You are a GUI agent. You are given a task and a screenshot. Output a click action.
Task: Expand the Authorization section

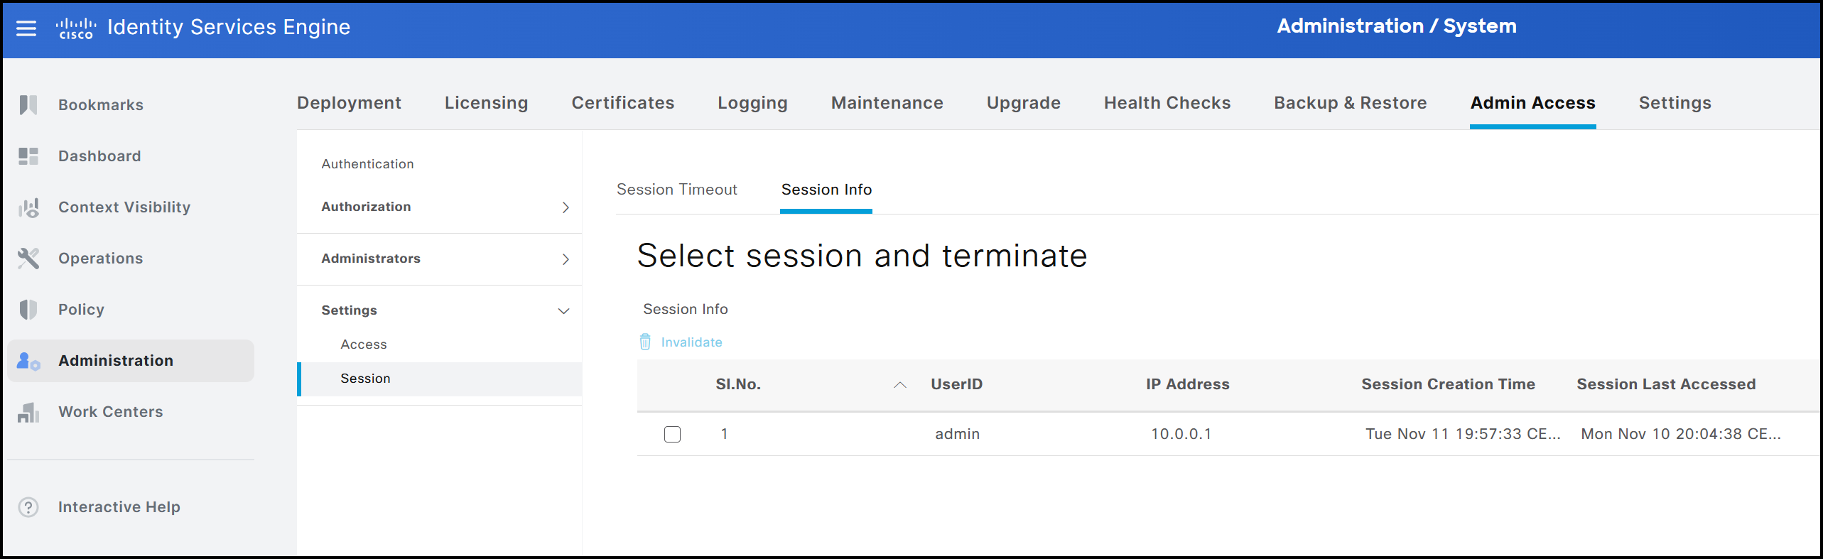click(566, 207)
